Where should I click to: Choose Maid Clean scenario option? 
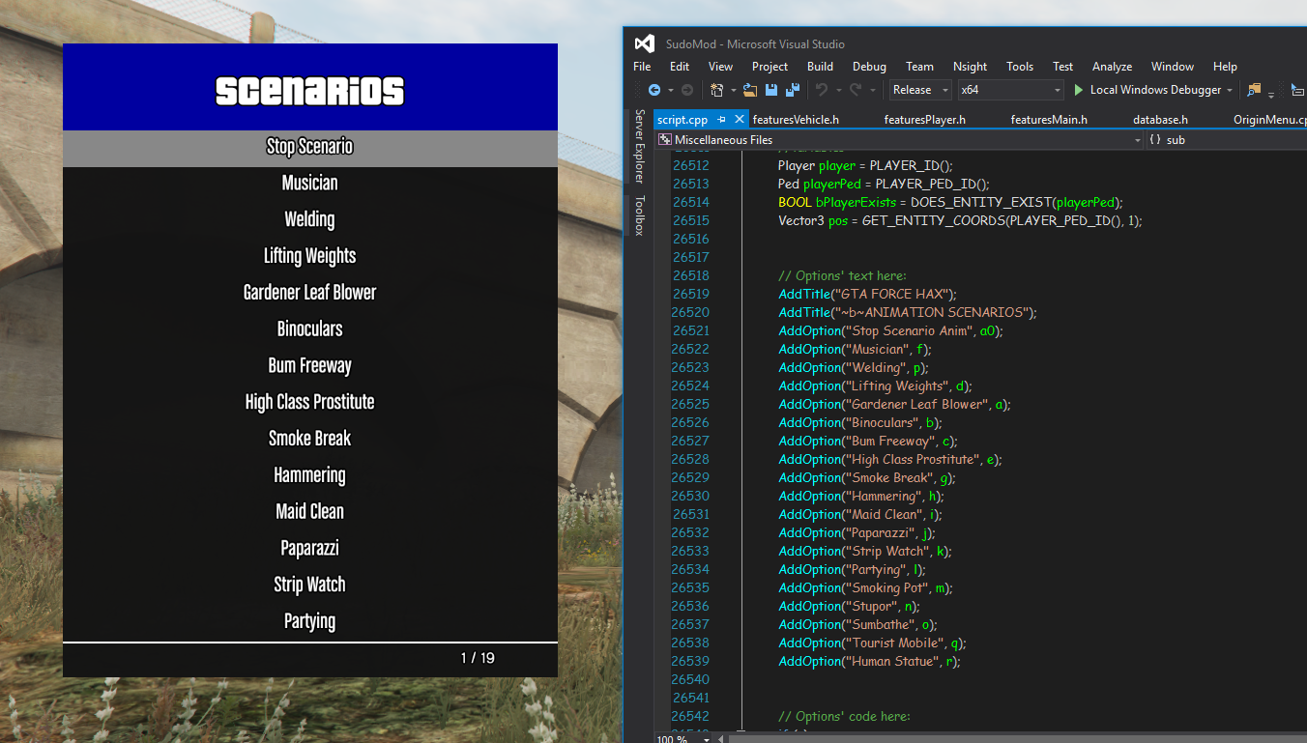click(310, 513)
